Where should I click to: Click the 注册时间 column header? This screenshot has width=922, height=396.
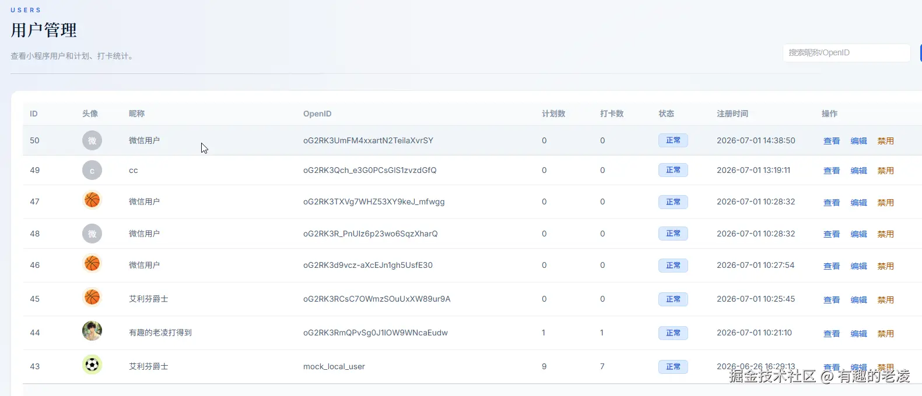click(732, 114)
